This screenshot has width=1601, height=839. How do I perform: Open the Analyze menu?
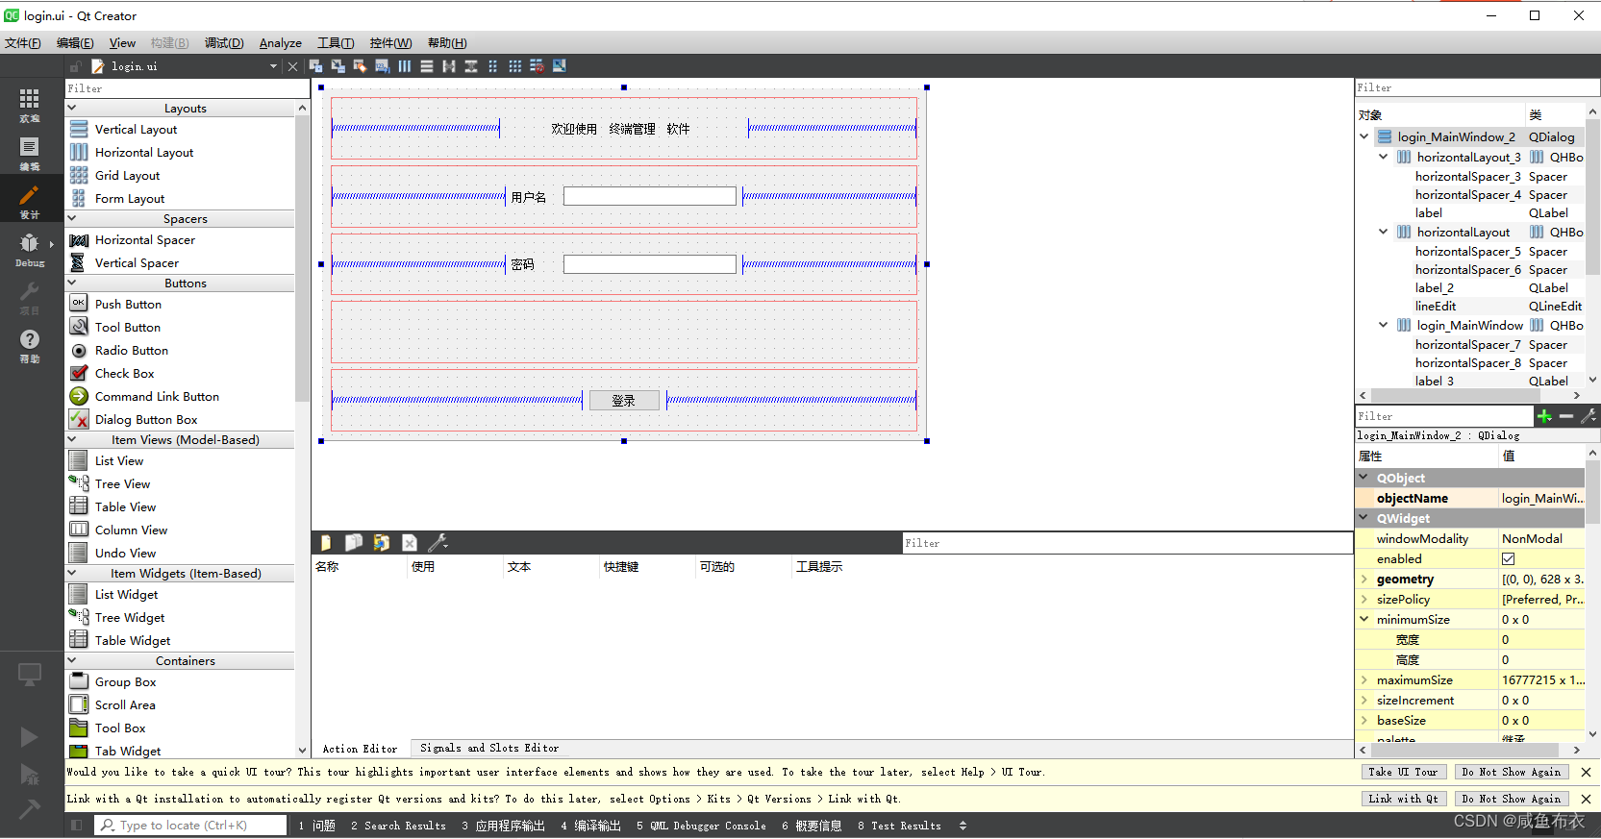[x=280, y=43]
